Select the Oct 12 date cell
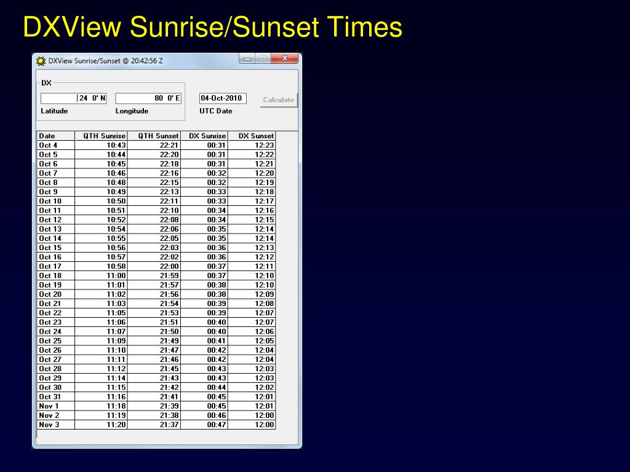This screenshot has height=472, width=630. (56, 220)
